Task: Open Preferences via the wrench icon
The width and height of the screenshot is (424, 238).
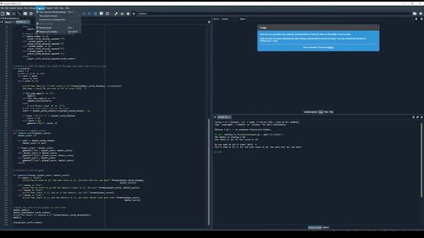Action: (116, 13)
